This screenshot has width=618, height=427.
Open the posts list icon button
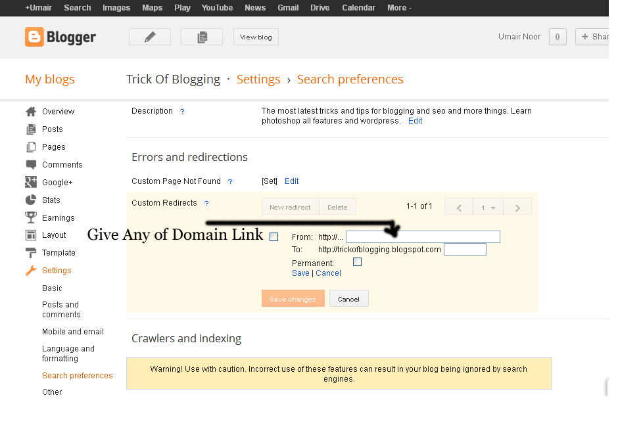202,37
